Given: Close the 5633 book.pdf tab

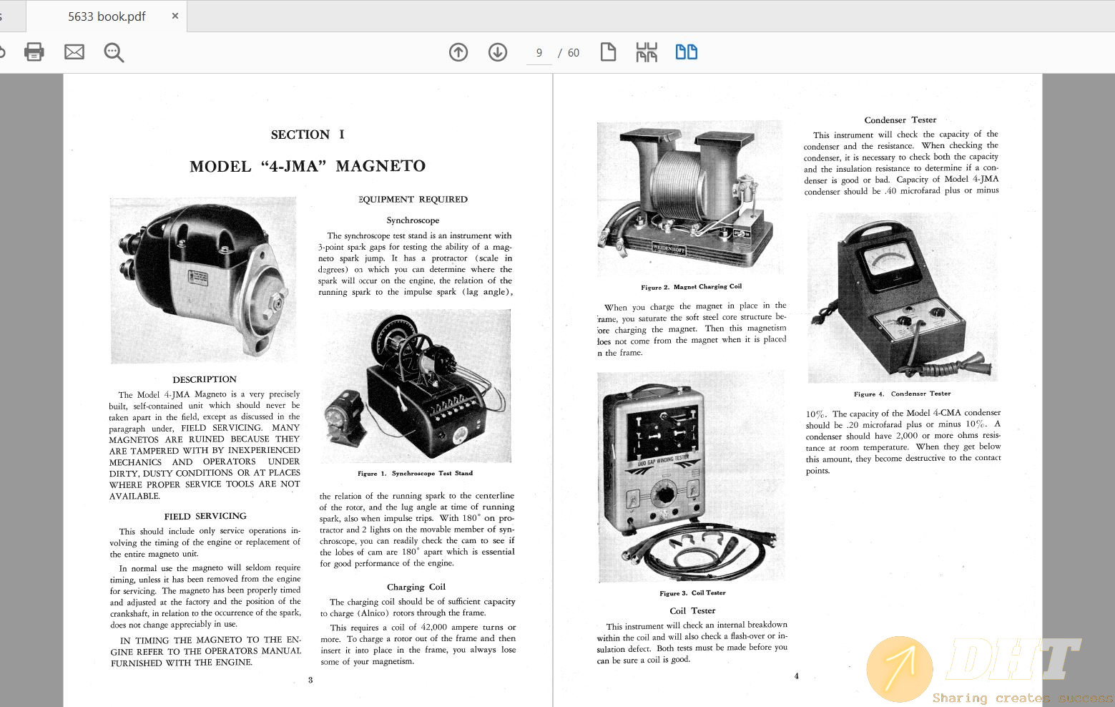Looking at the screenshot, I should tap(174, 15).
